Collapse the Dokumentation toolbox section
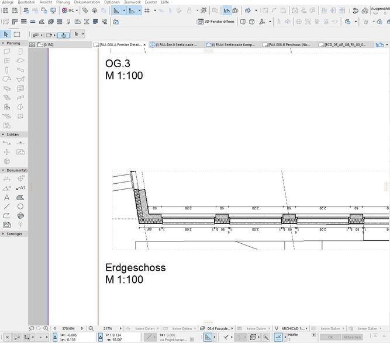The image size is (390, 343). 3,170
